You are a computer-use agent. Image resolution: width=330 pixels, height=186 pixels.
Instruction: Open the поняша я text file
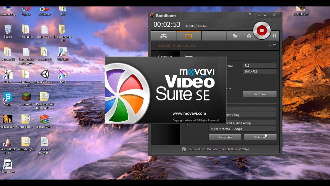click(x=45, y=31)
